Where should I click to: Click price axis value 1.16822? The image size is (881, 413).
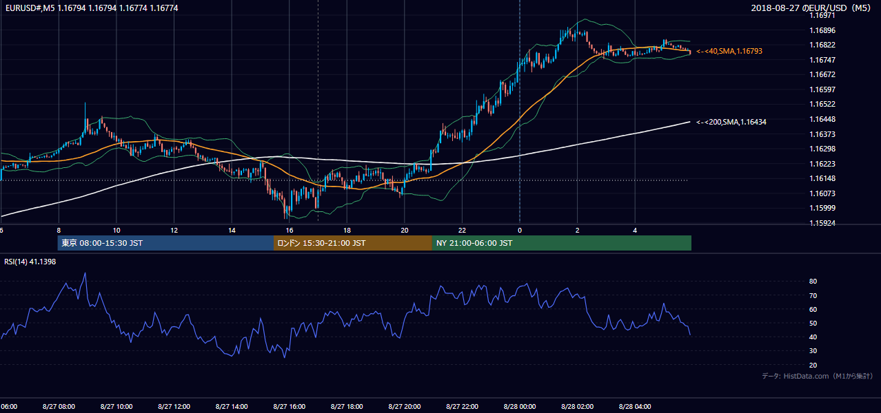tap(823, 45)
